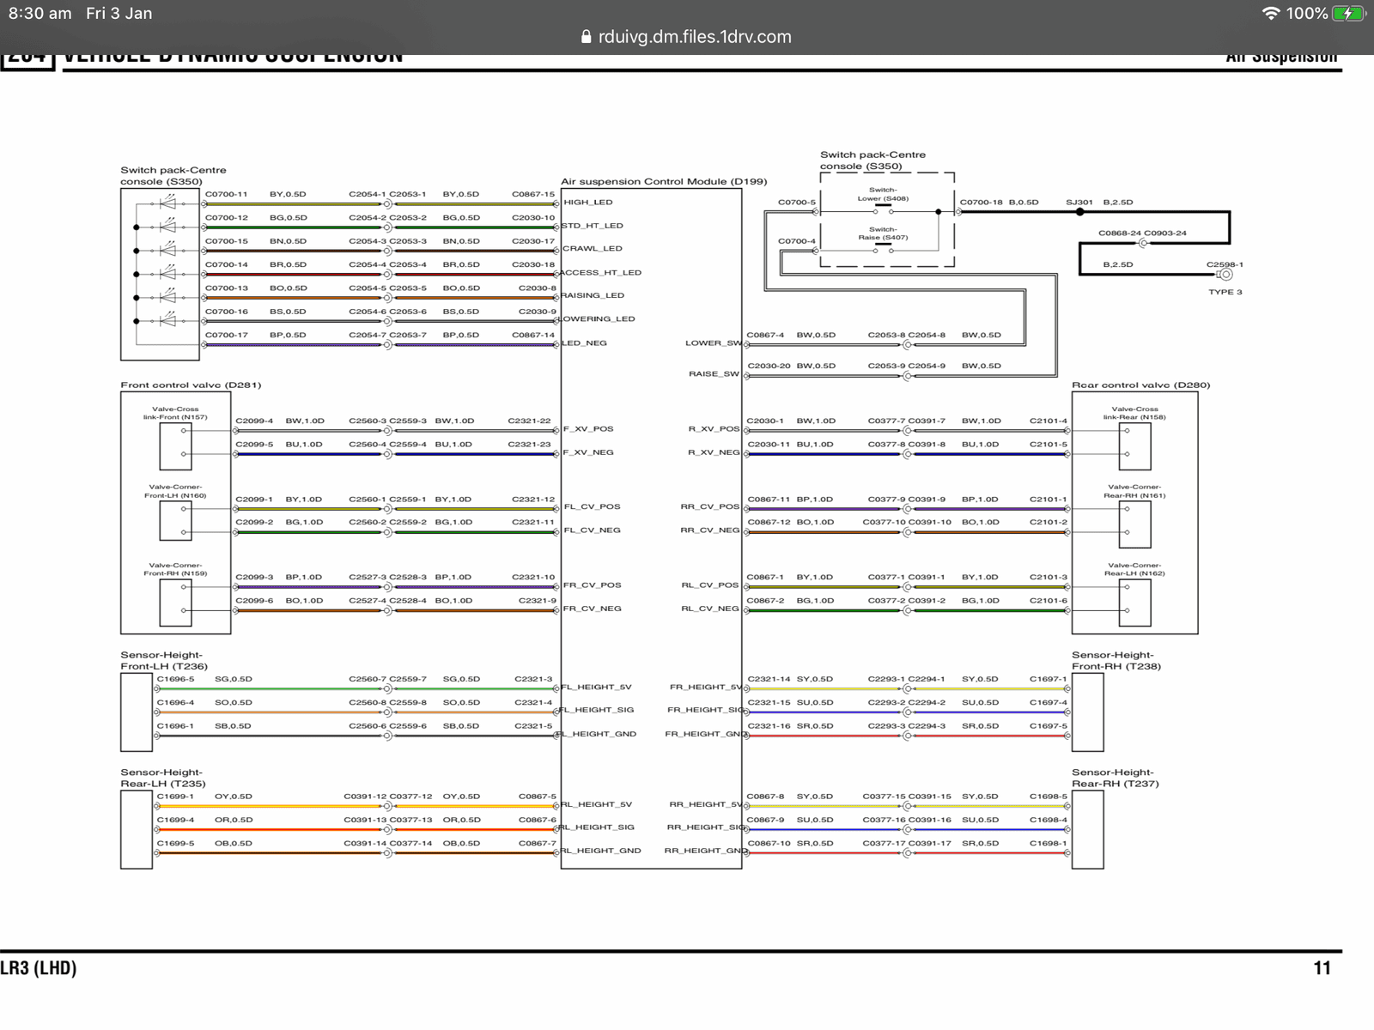Tap the 'Fri 3 Jan' date
The height and width of the screenshot is (1030, 1374).
(119, 14)
